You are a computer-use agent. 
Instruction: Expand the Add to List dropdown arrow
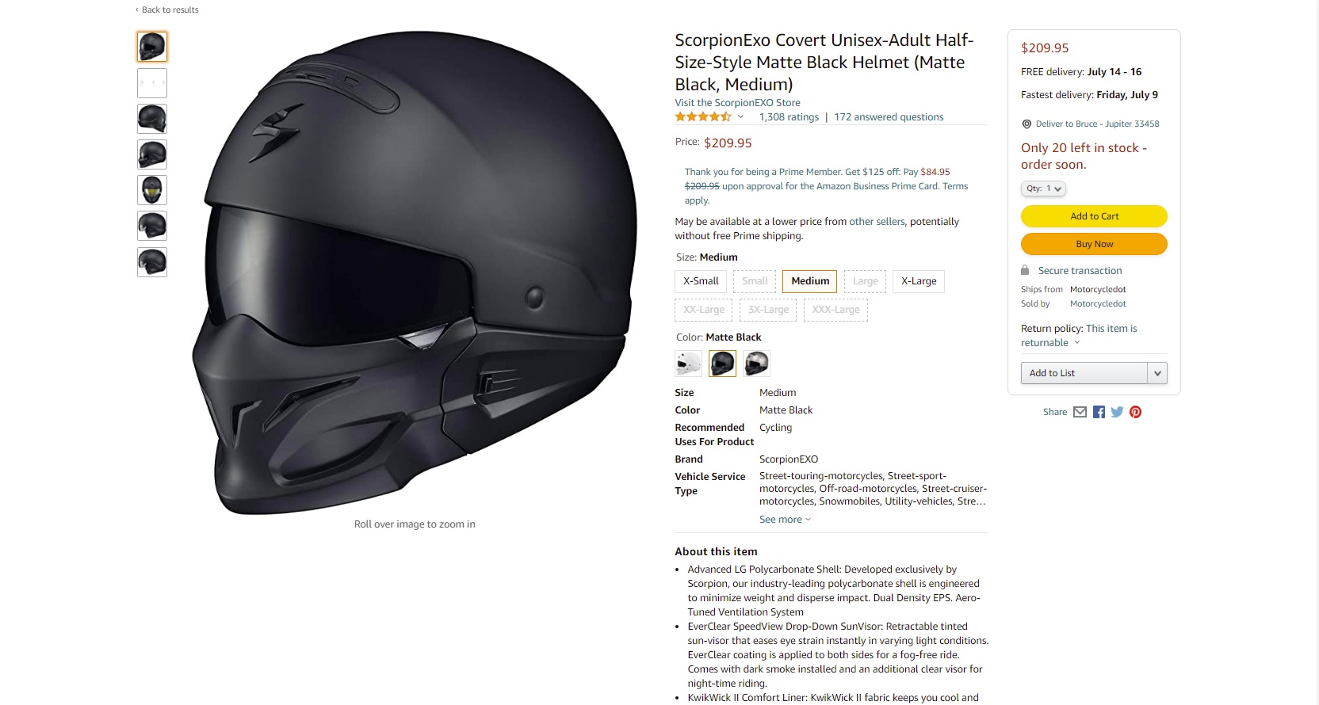pyautogui.click(x=1157, y=373)
